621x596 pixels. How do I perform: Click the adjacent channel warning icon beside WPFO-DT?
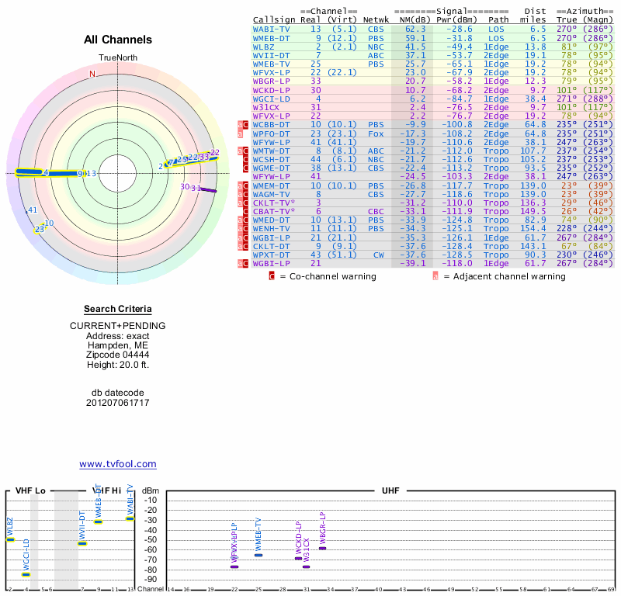pyautogui.click(x=241, y=133)
